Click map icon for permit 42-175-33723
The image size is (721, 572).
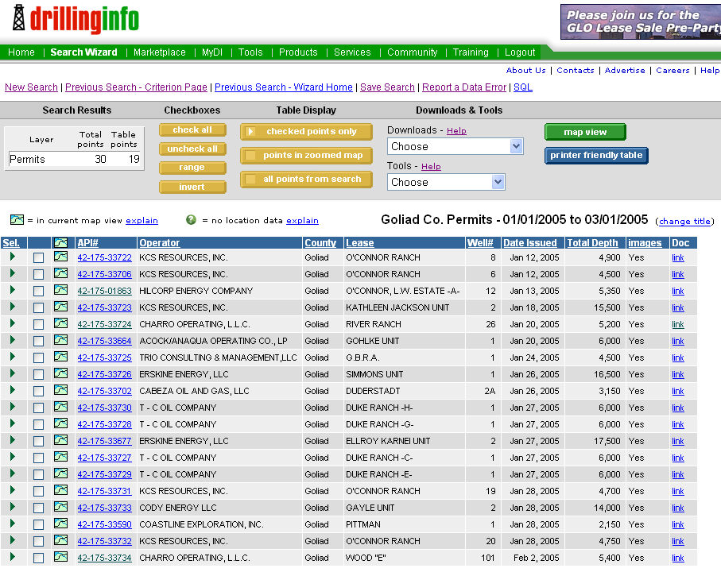tap(60, 307)
